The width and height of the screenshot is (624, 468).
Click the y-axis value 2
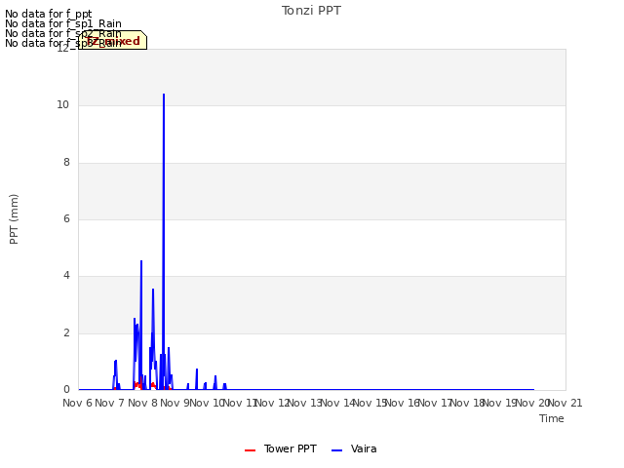tap(66, 332)
